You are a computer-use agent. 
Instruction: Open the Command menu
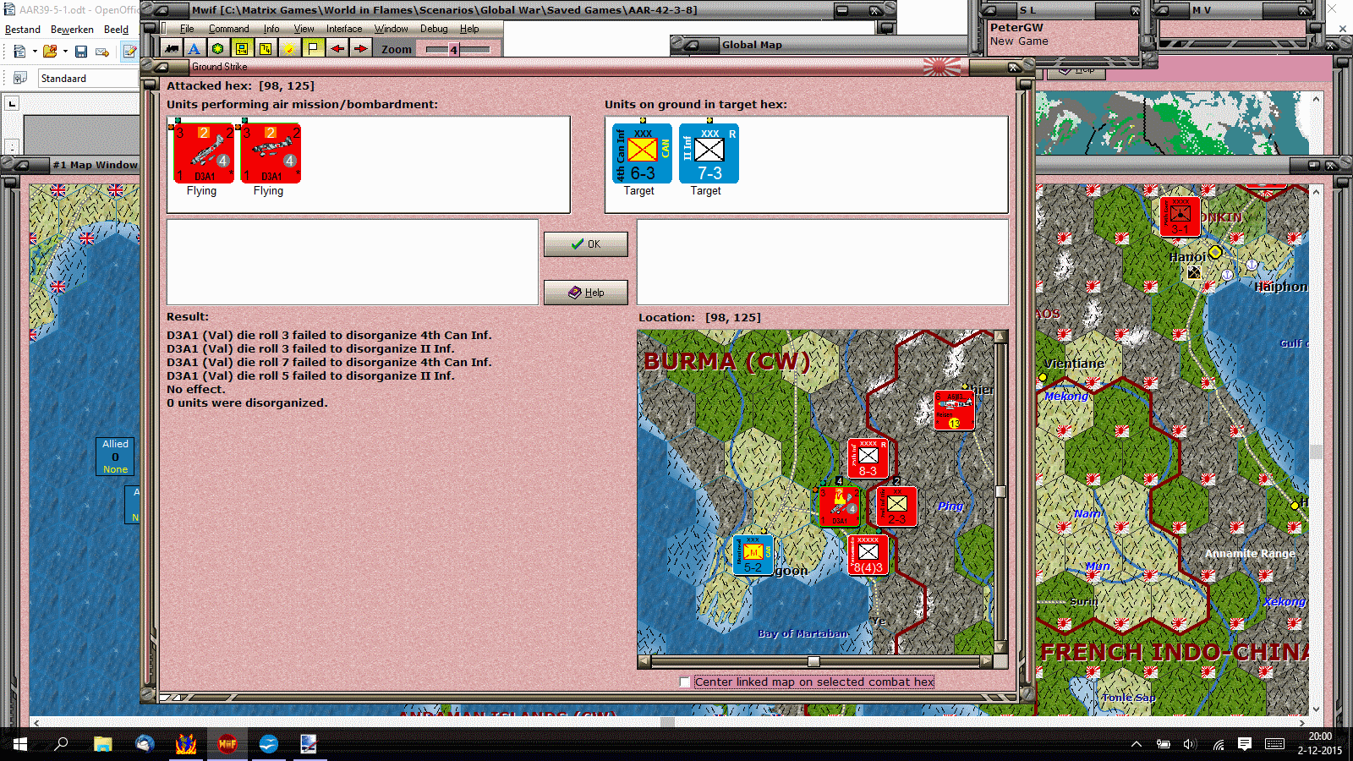tap(228, 29)
